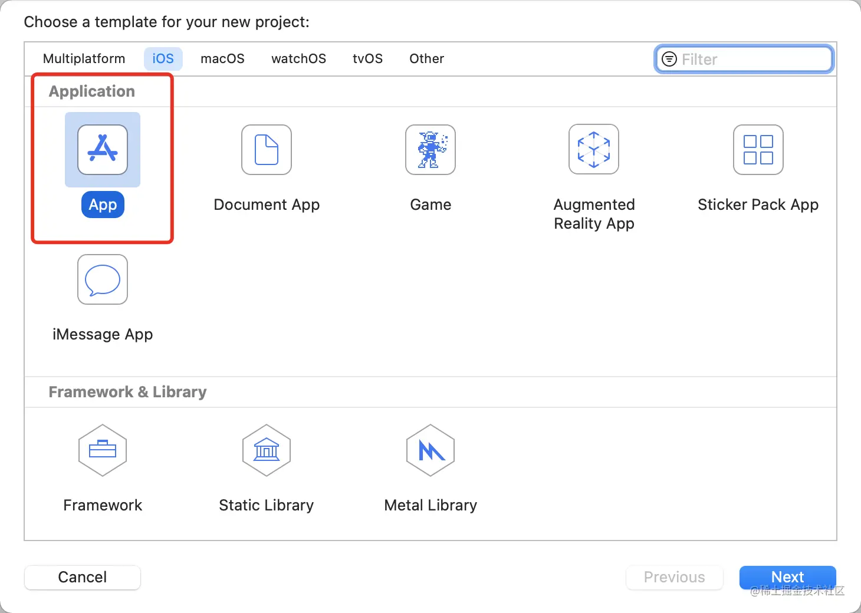Click the Cancel button
This screenshot has width=861, height=613.
(x=83, y=577)
